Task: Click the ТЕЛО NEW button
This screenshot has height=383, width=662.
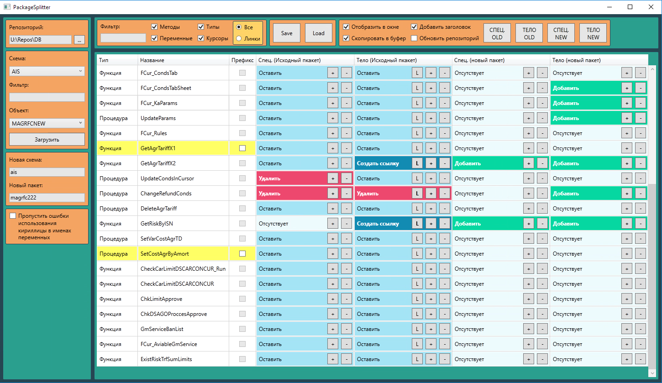Action: (593, 33)
